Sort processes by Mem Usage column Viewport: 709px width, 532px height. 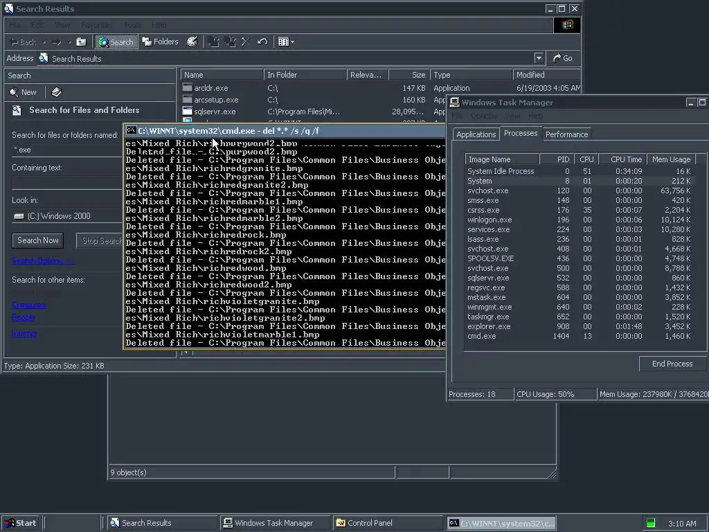click(671, 159)
